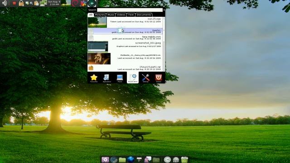Open the first green folder in the dock
This screenshot has height=163, width=290.
point(122,160)
